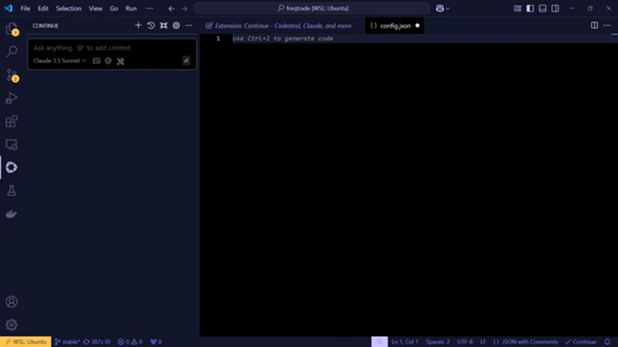Focus the 'Ask anything' chat input
Viewport: 618px width, 347px height.
tap(112, 48)
